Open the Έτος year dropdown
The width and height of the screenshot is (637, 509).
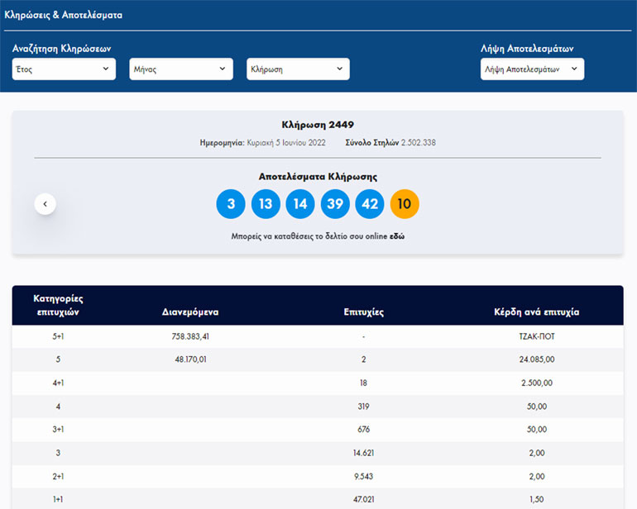click(x=65, y=69)
